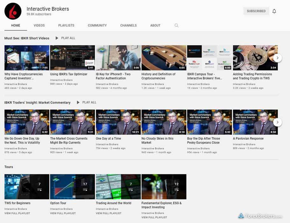Image resolution: width=290 pixels, height=223 pixels.
Task: Open the COMMUNITY tab
Action: (97, 25)
